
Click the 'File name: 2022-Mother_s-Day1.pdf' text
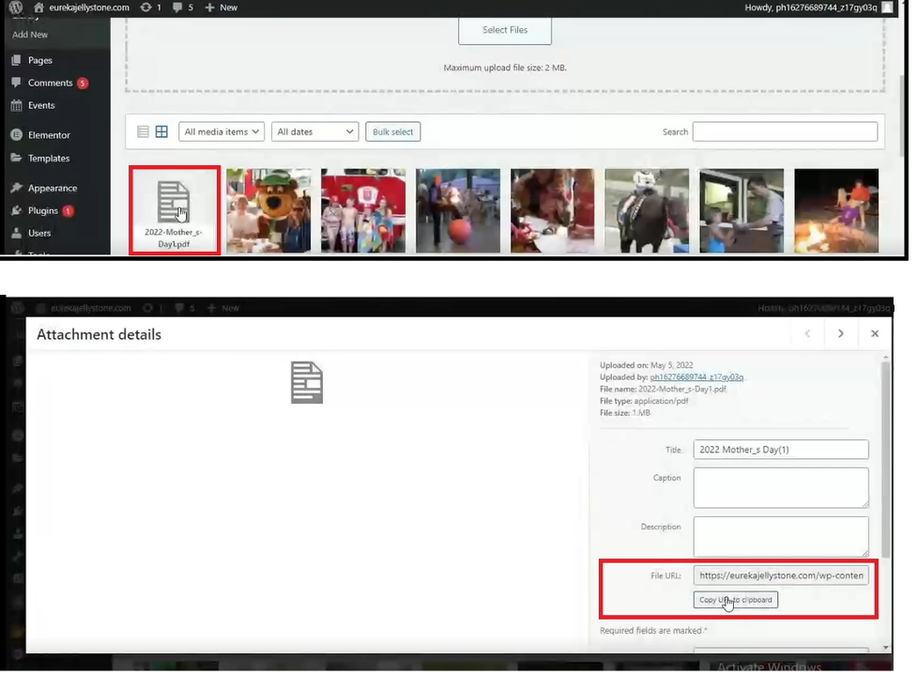tap(663, 389)
